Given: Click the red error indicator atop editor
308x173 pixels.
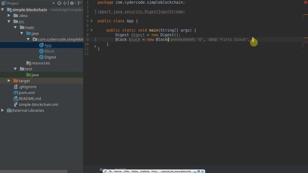Looking at the screenshot, I should point(306,2).
